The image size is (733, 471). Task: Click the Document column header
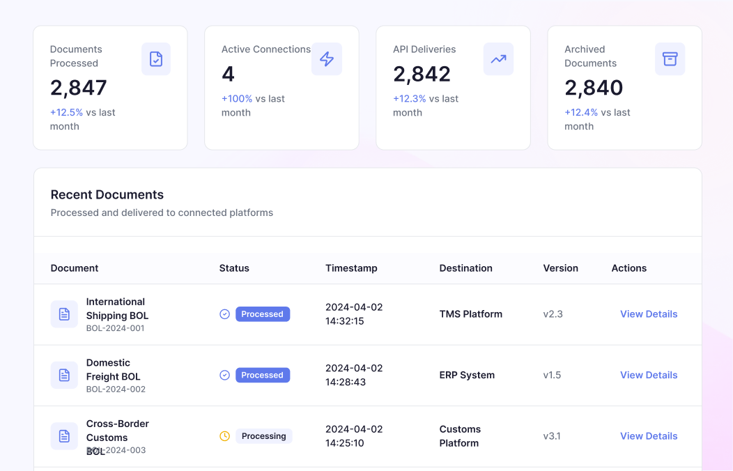coord(75,268)
